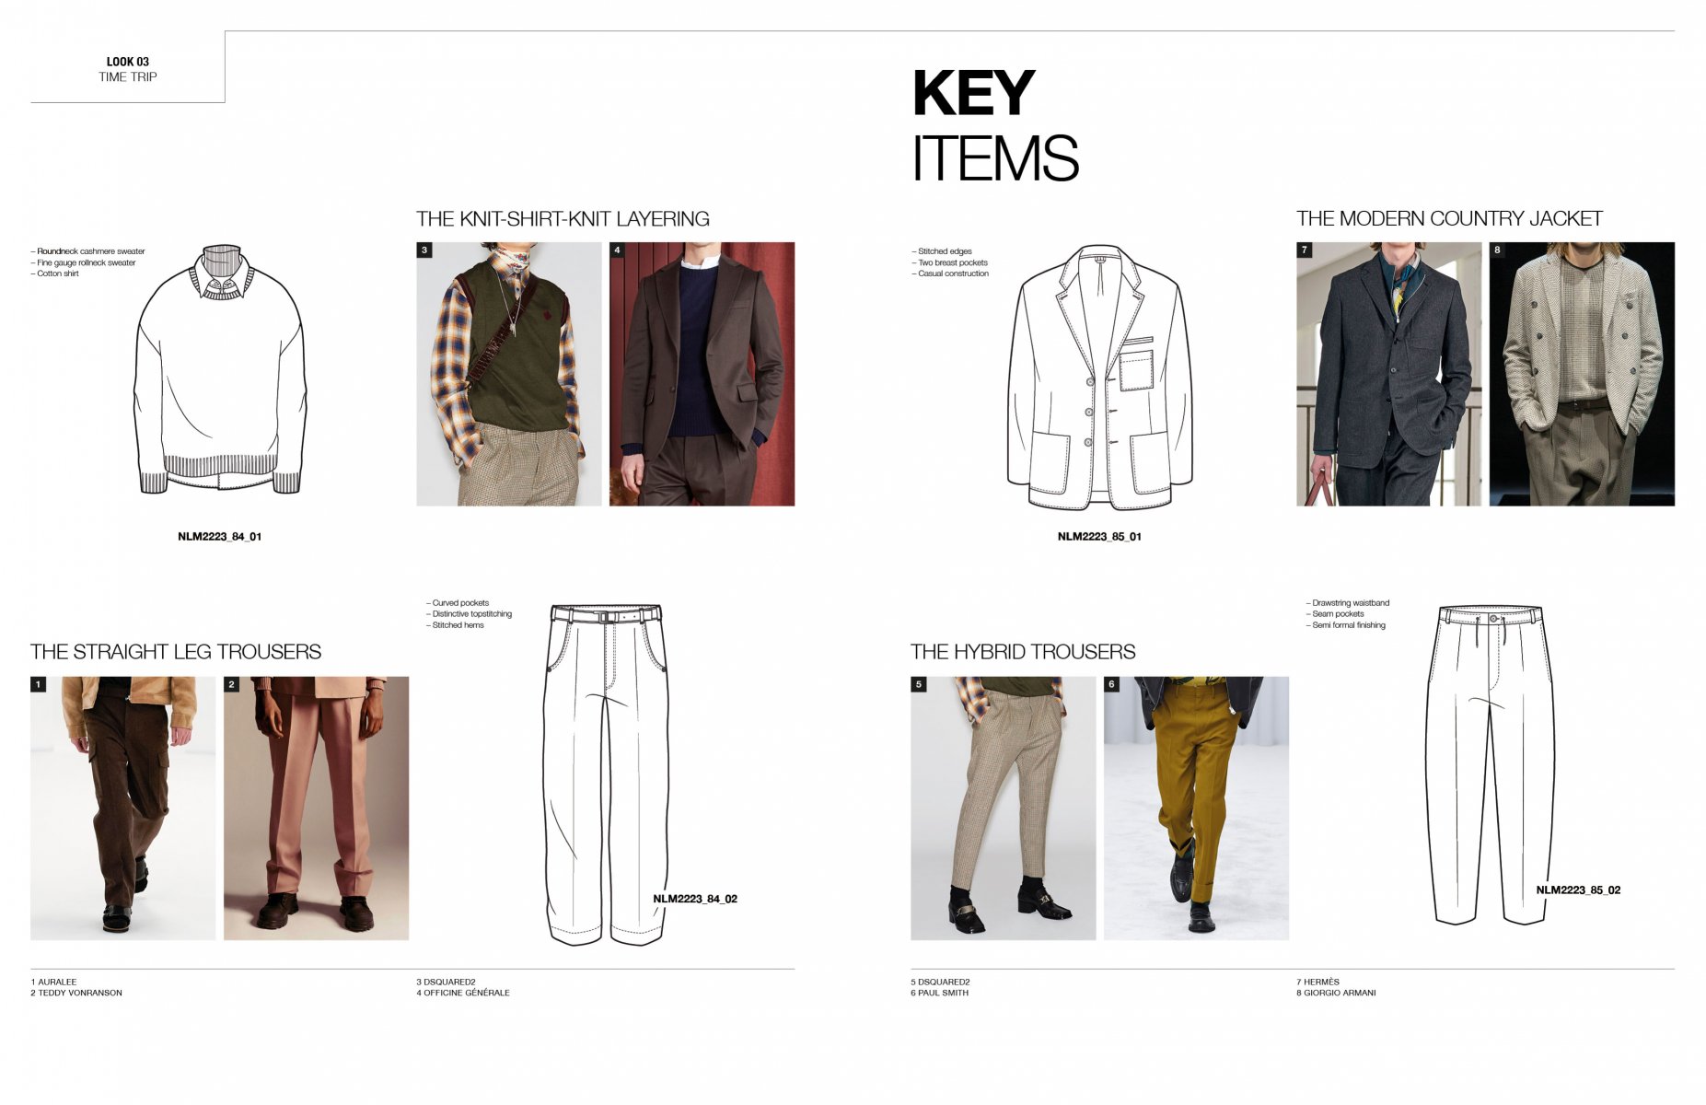Open the Dsquared2 checked hybrid trousers photo
1706x1105 pixels.
pyautogui.click(x=1003, y=808)
